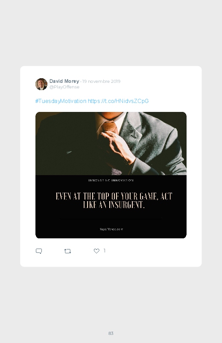Viewport: 222px width, 343px height.
Task: Open the 19 novembre 2019 timestamp
Action: pyautogui.click(x=101, y=82)
